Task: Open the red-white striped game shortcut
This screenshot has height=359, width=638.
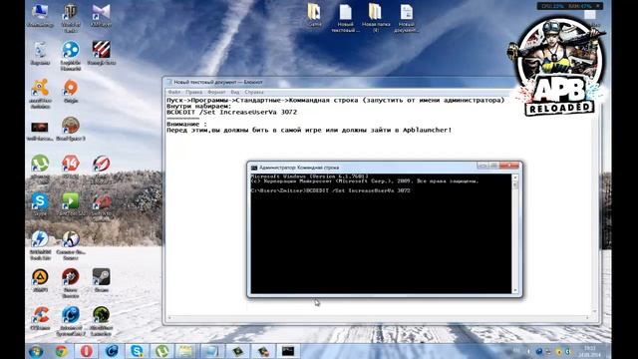Action: [101, 53]
